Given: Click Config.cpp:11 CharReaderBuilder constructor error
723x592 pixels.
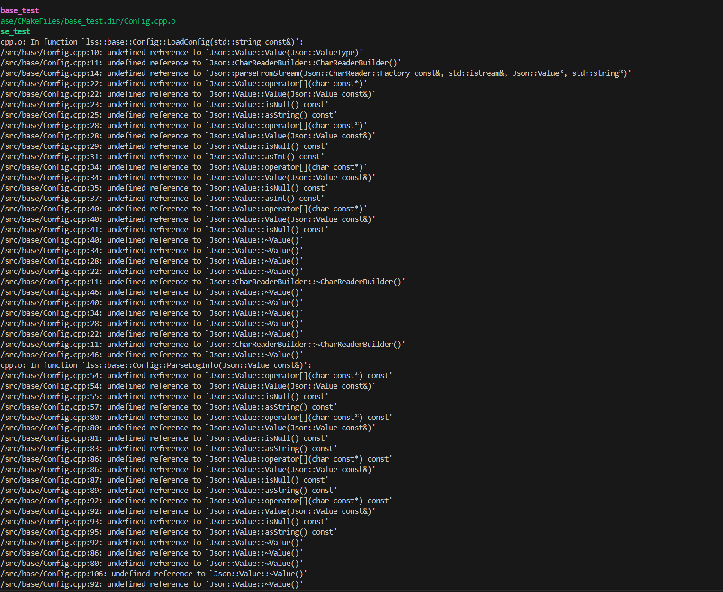Looking at the screenshot, I should click(201, 63).
